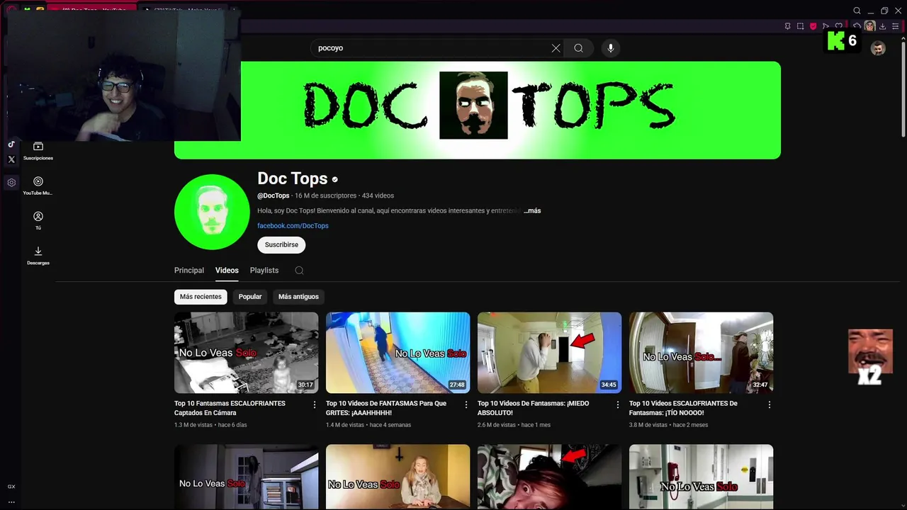The height and width of the screenshot is (510, 907).
Task: Click the magnifier search button beside pocoyo
Action: (x=578, y=48)
